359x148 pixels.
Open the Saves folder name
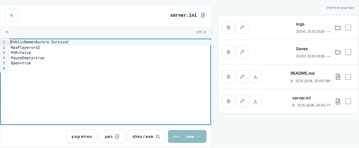tap(302, 49)
